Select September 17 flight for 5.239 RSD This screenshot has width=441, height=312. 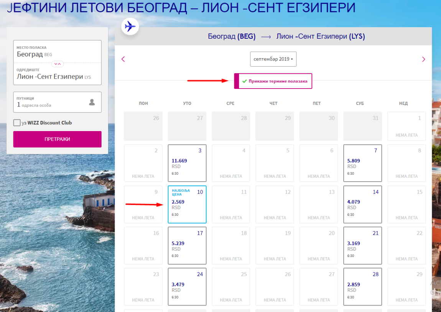(187, 245)
